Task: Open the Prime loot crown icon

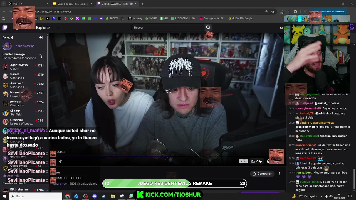Action: [281, 27]
